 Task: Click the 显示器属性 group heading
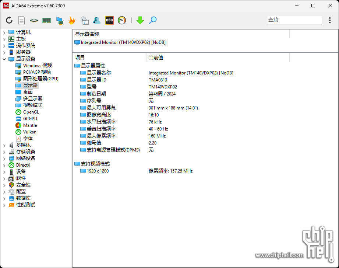click(x=90, y=66)
